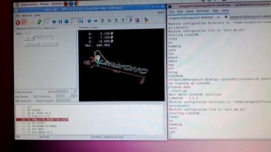Open the Machine menu in AXIS
This screenshot has width=271, height=152.
tap(27, 16)
